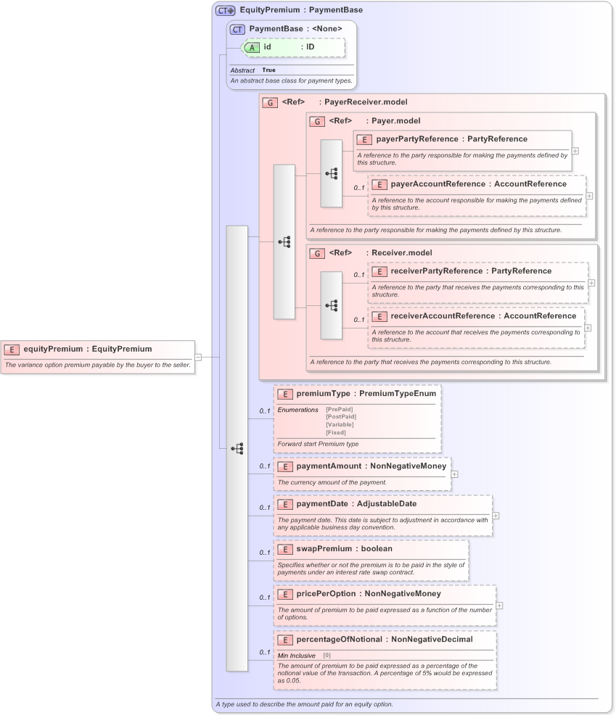Click the E icon of paymentDate
616x715 pixels.
(285, 504)
